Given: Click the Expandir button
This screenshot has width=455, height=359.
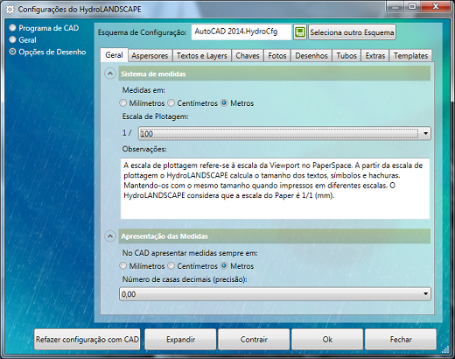Looking at the screenshot, I should tap(180, 340).
